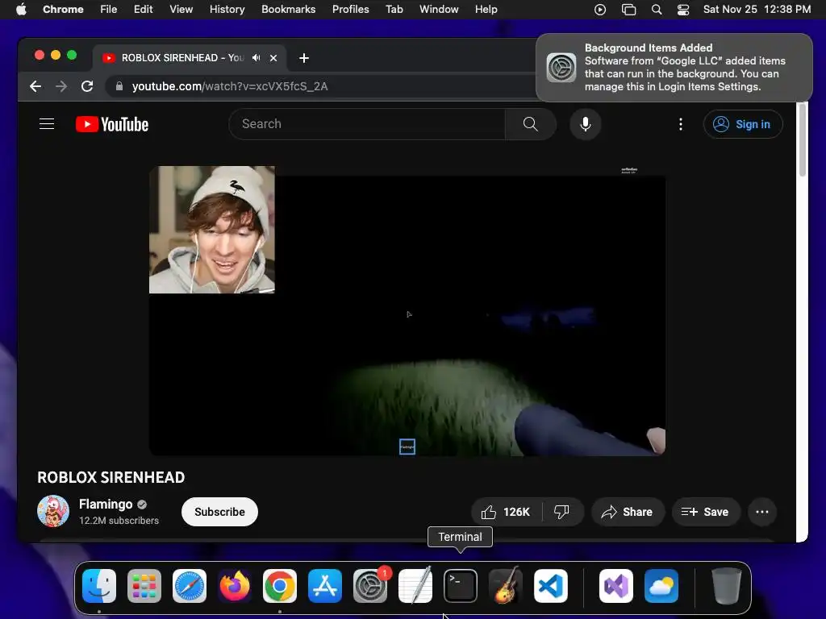Reload the YouTube page
The height and width of the screenshot is (619, 826).
click(x=87, y=86)
